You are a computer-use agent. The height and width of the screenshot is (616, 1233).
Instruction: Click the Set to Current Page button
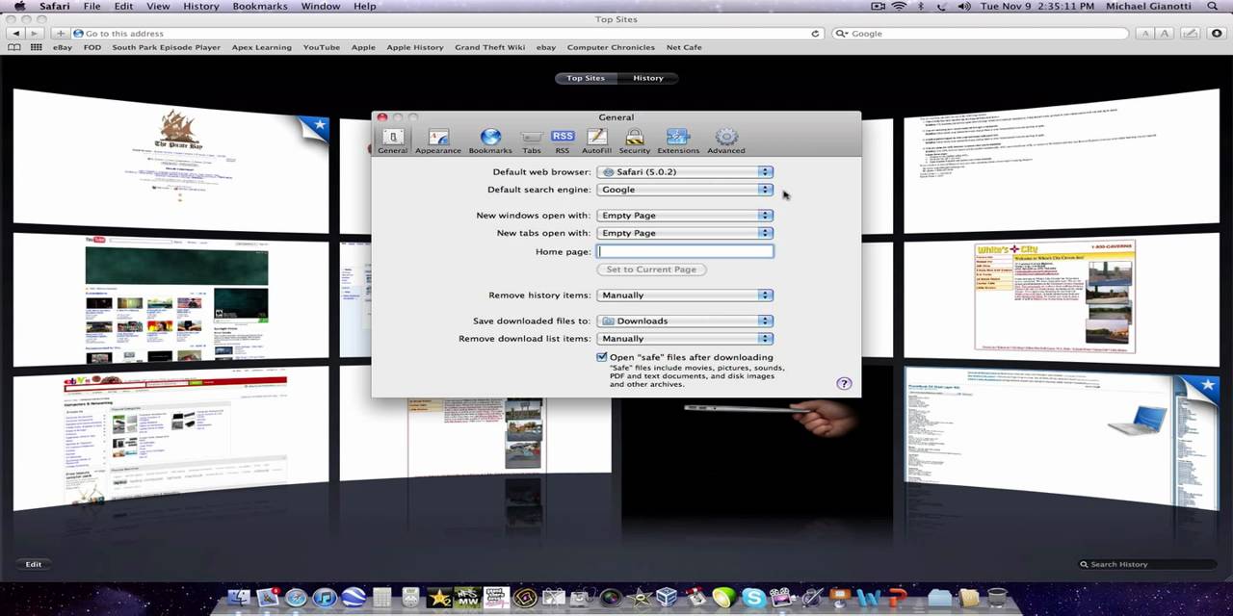pyautogui.click(x=651, y=269)
